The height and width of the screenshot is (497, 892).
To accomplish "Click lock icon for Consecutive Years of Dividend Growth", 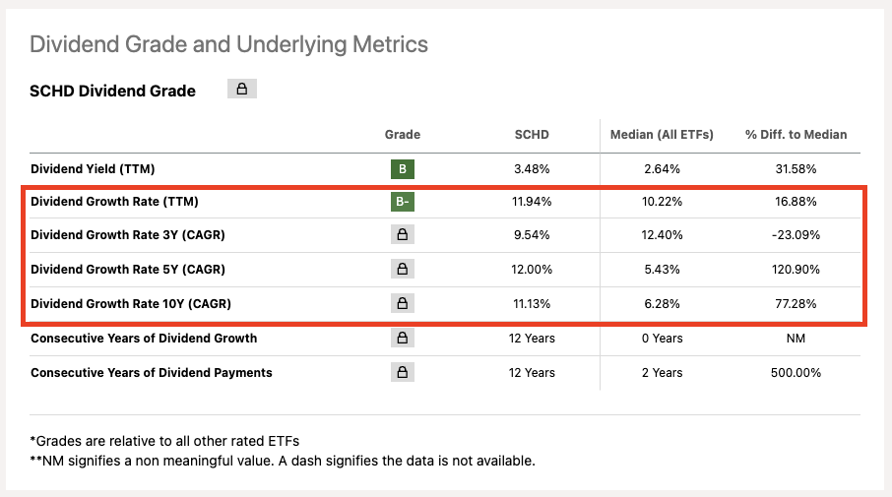I will pos(403,338).
